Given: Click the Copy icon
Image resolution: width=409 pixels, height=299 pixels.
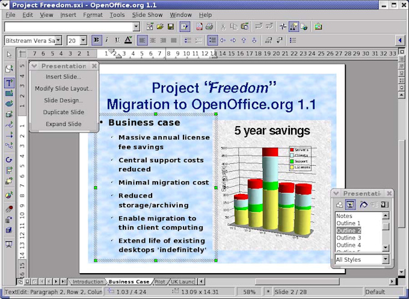Looking at the screenshot, I should click(234, 26).
